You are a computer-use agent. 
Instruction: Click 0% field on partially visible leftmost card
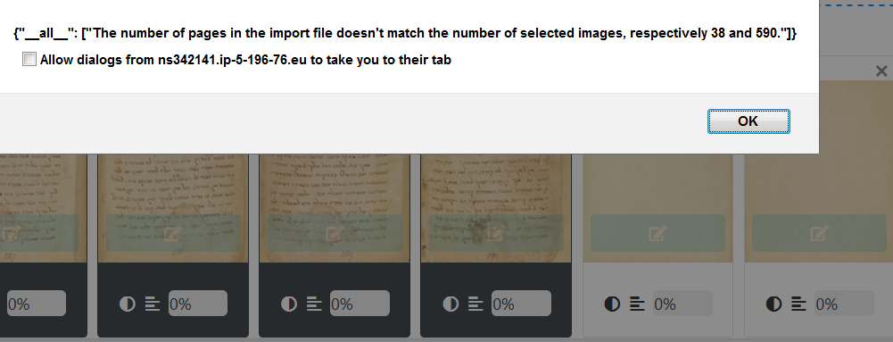(36, 304)
